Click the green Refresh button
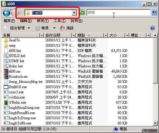The width and height of the screenshot is (159, 133). pyautogui.click(x=82, y=13)
